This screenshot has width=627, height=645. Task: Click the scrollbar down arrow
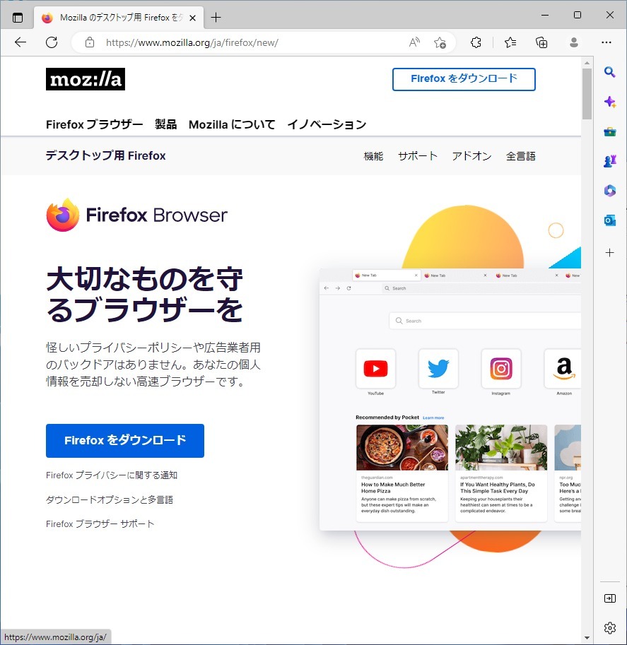coord(587,638)
